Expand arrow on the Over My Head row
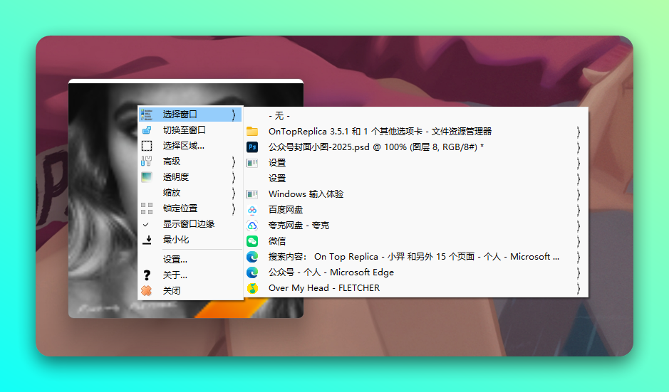The width and height of the screenshot is (669, 392). 579,288
